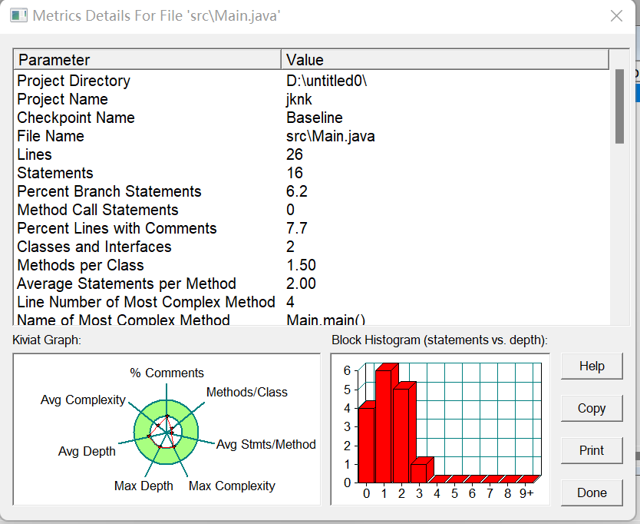Click the SourceMonitor window title icon
The width and height of the screenshot is (640, 524).
[18, 15]
